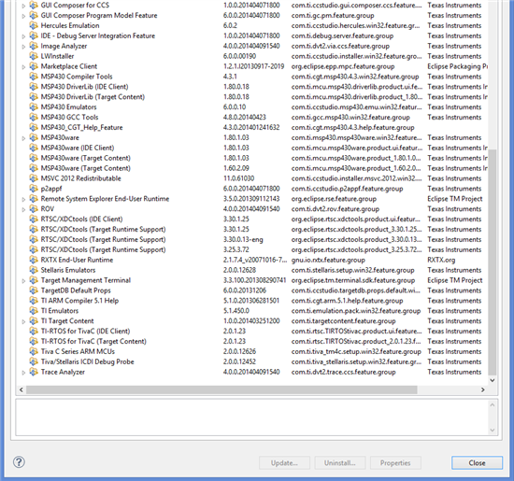Click the scroll left arrow of the list

click(21, 389)
